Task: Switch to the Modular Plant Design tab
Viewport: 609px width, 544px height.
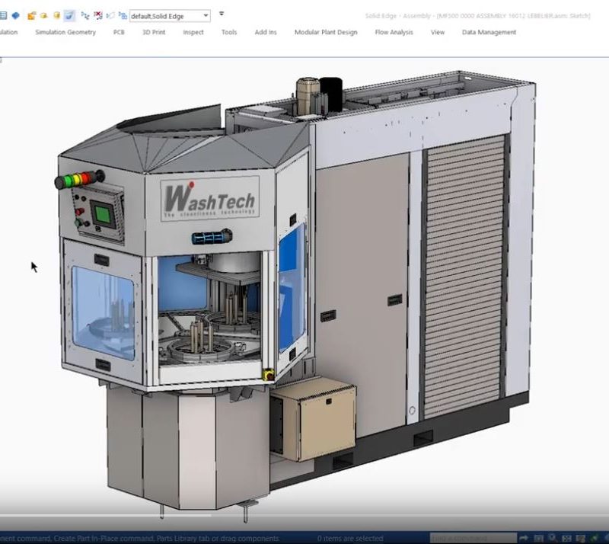Action: coord(326,32)
